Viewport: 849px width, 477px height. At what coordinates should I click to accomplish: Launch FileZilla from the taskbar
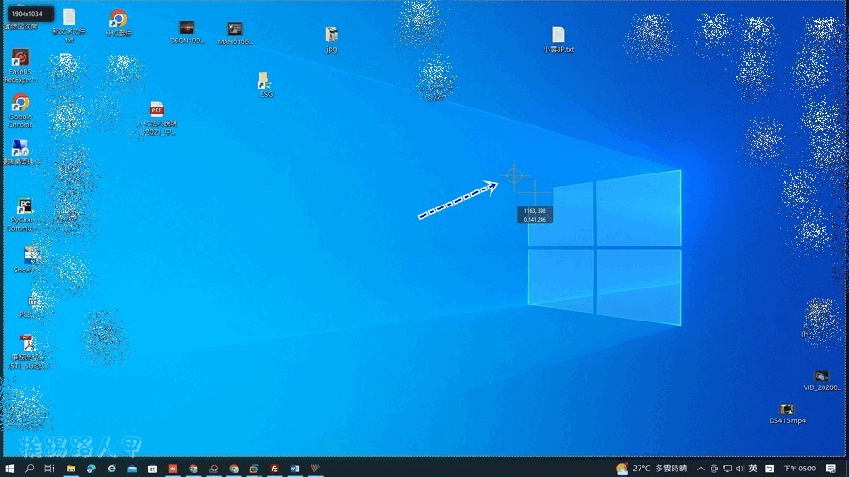tap(275, 468)
